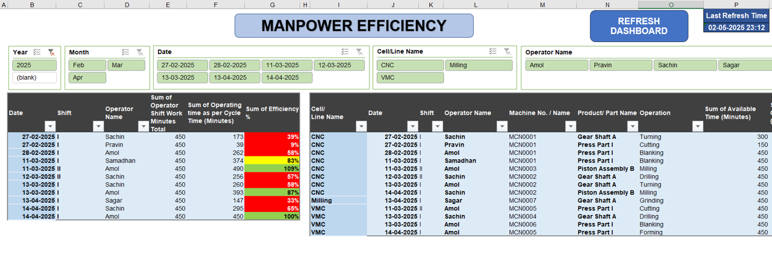This screenshot has width=772, height=254.
Task: Toggle VMC in the Cell/Line Name slicer
Action: pos(410,77)
